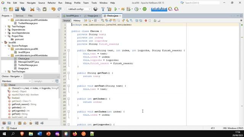
Task: Open the Members view dropdown in Navigator
Action: pyautogui.click(x=16, y=81)
